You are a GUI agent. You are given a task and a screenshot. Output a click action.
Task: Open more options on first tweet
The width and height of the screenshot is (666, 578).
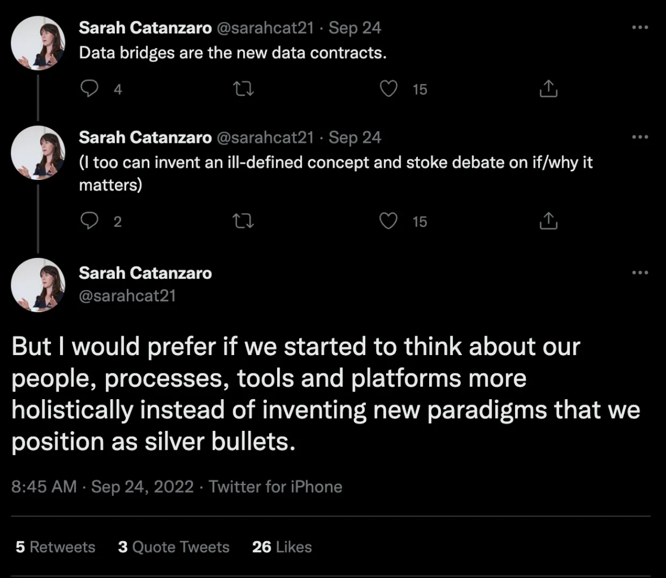[x=640, y=27]
